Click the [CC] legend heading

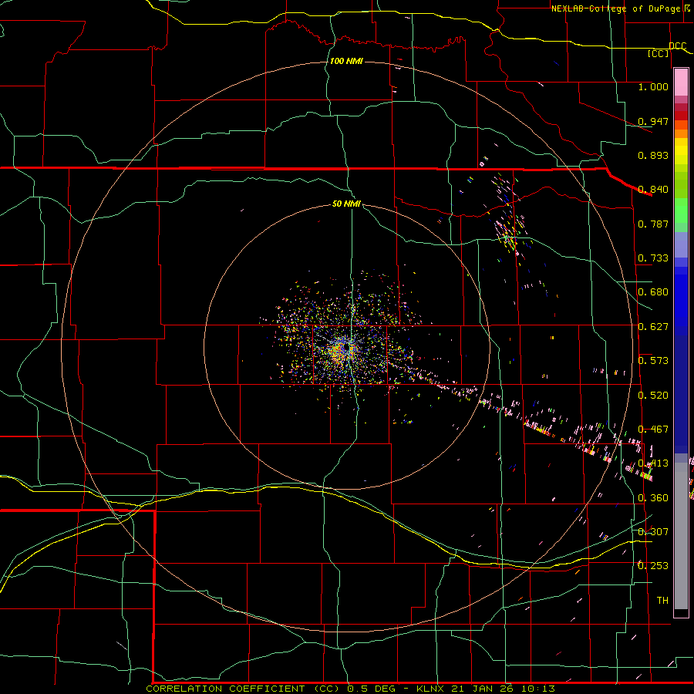659,53
